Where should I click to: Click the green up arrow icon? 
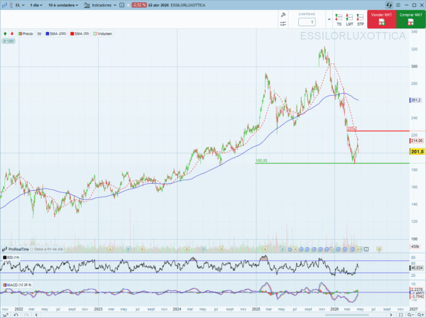click(6, 33)
